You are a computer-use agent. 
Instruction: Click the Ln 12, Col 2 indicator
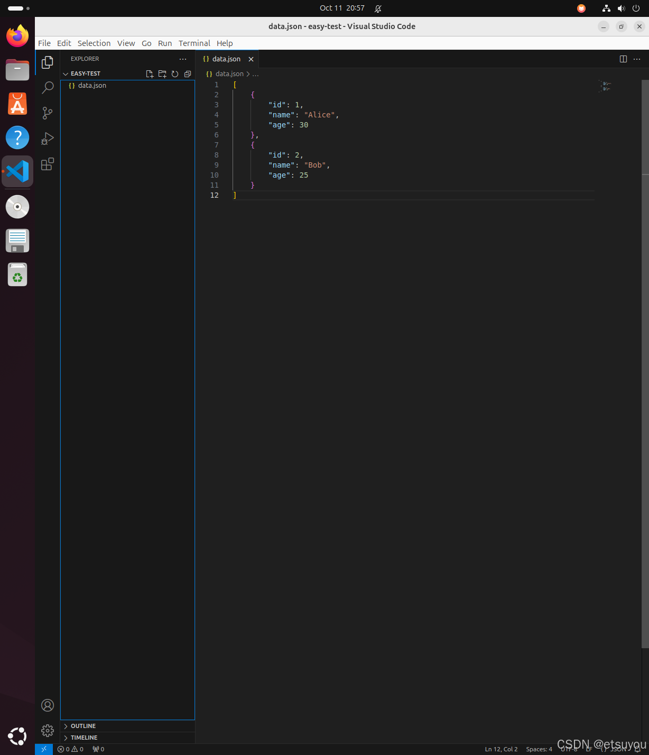click(501, 749)
